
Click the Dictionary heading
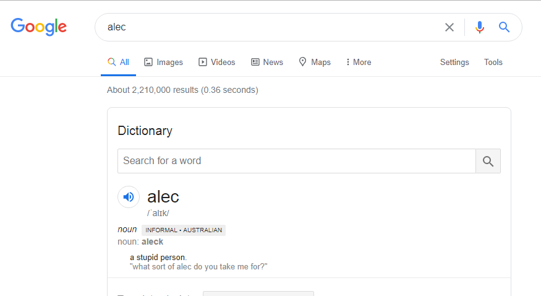[x=145, y=131]
